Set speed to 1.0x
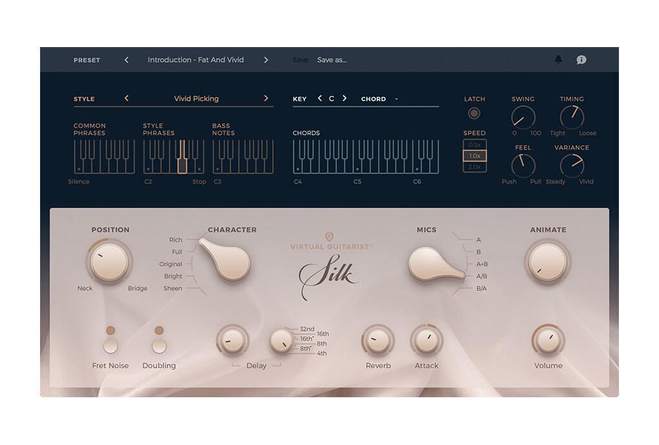The height and width of the screenshot is (445, 659). click(x=474, y=155)
